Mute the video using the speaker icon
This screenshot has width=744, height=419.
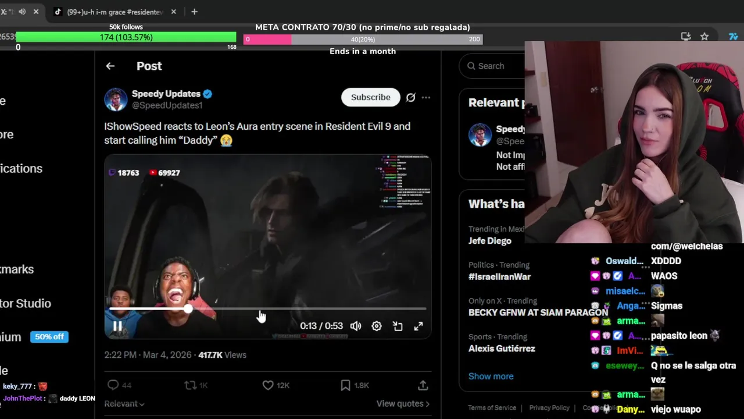click(x=356, y=326)
